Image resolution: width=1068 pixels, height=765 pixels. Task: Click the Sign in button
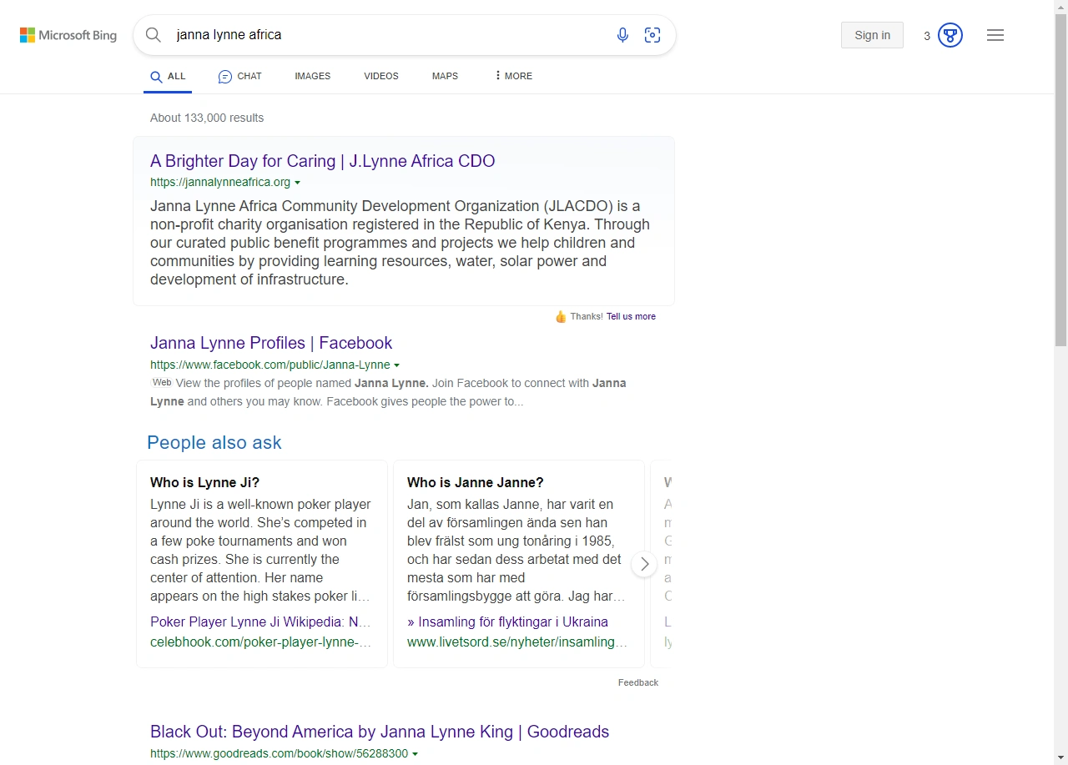coord(872,35)
